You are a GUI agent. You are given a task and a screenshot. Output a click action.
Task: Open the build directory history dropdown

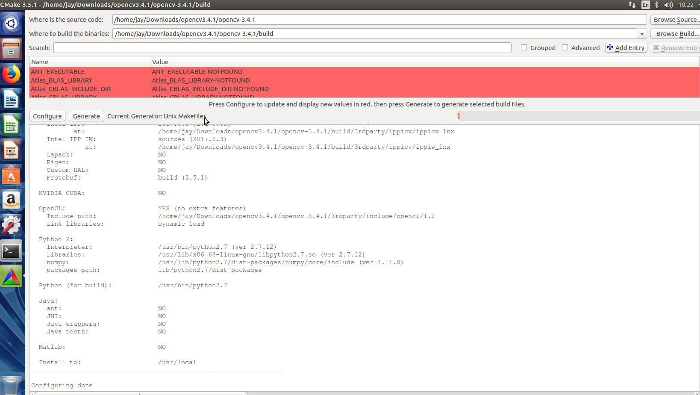click(x=642, y=34)
